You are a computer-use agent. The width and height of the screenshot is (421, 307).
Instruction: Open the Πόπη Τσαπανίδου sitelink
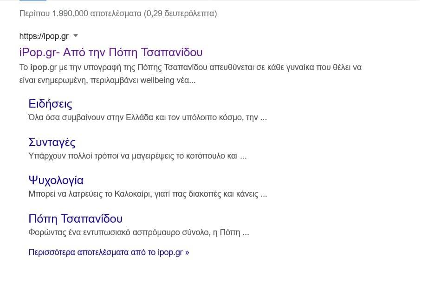pos(76,218)
